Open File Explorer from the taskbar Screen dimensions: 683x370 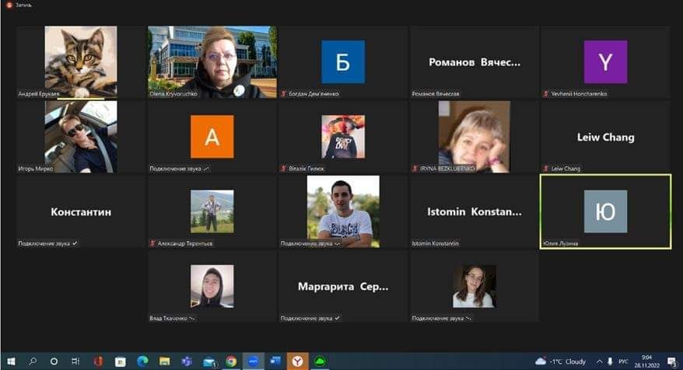(164, 361)
